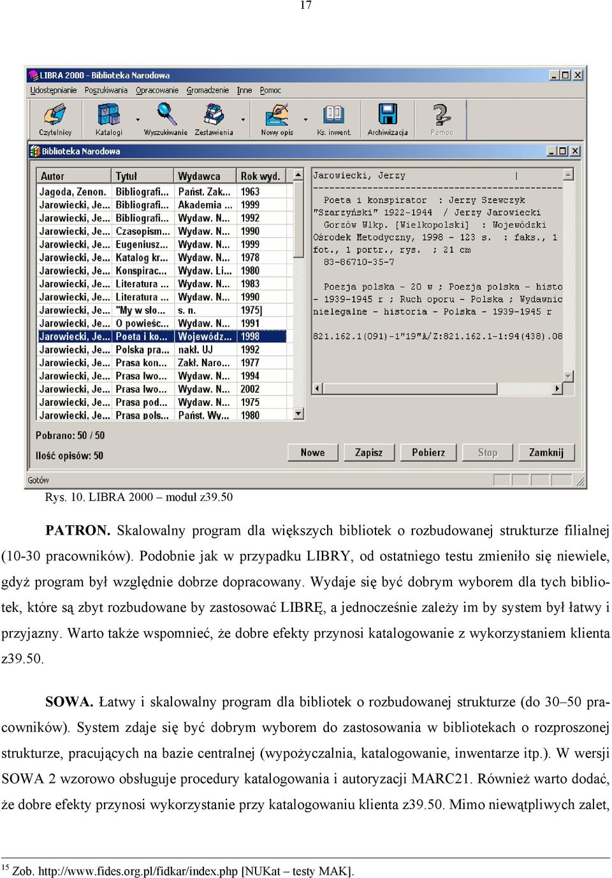Click record pane scroll left arrow
The image size is (612, 878).
click(x=317, y=388)
